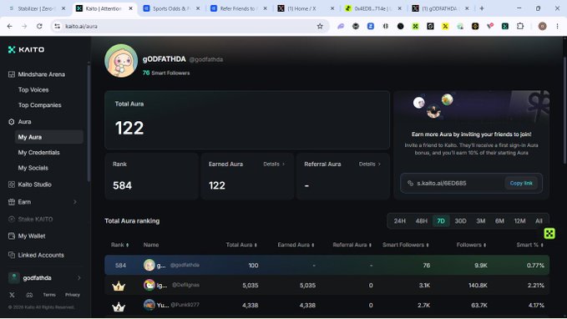Sort table by Followers column

click(471, 245)
